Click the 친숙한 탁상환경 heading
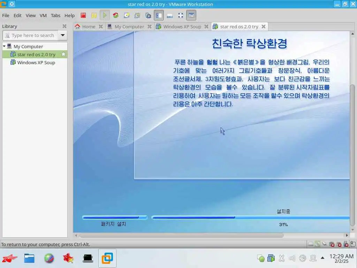Screen dimensions: 357x268 [250, 44]
